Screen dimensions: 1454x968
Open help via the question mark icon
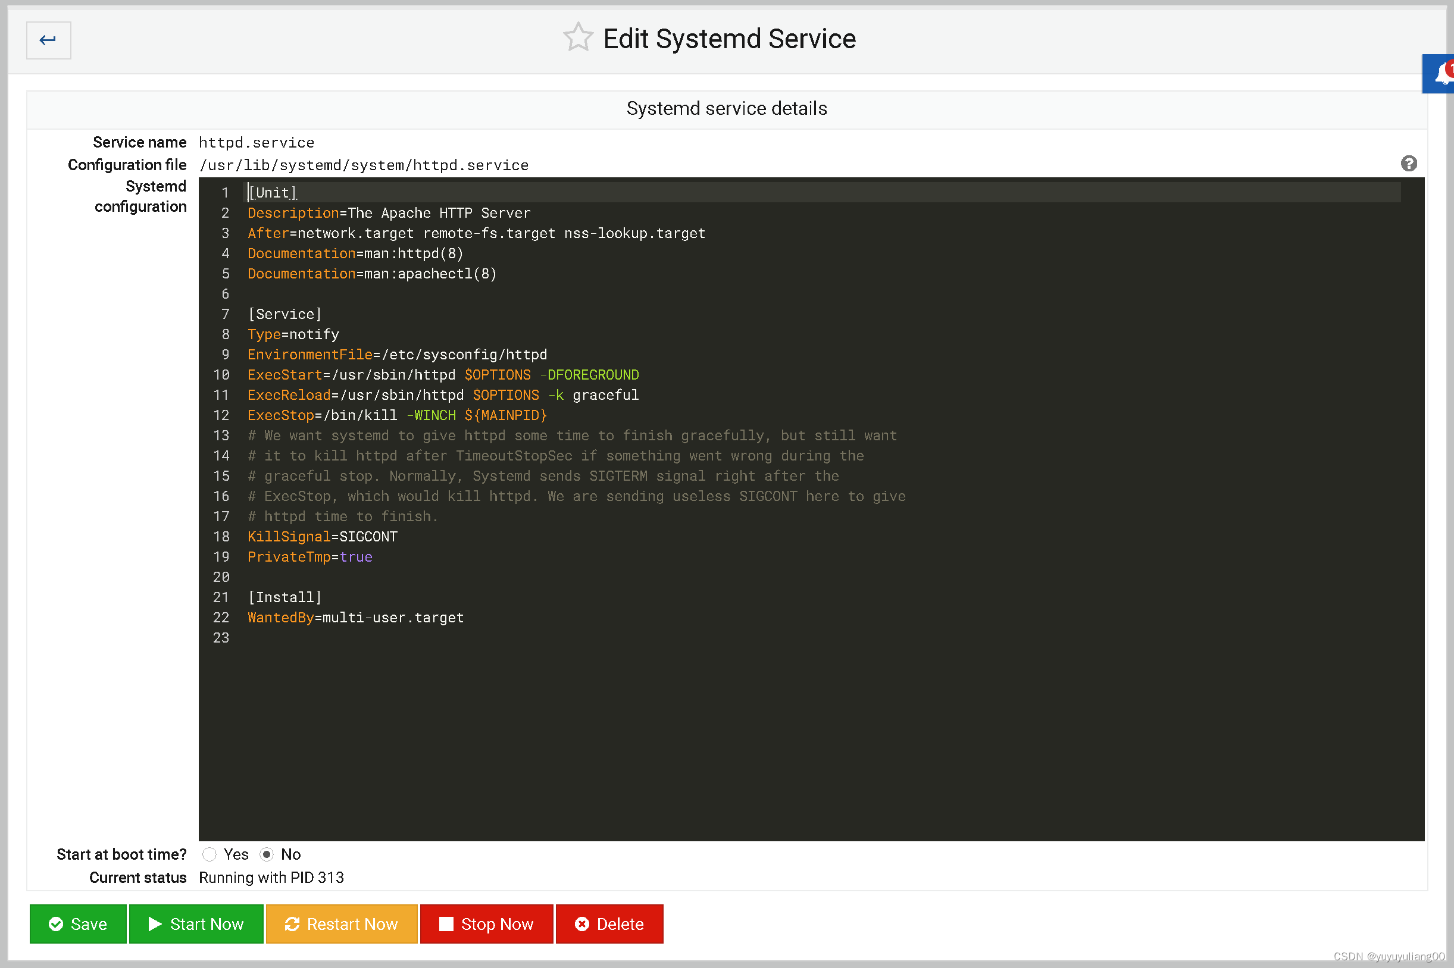[1409, 163]
